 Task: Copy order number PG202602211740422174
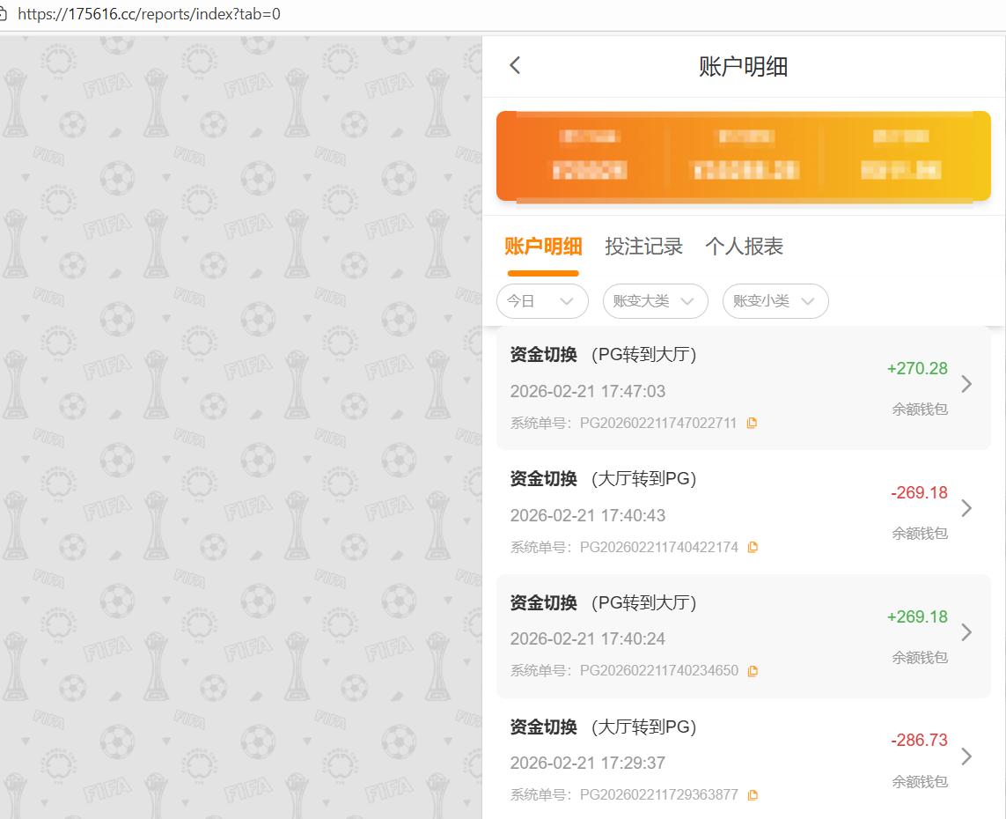click(x=752, y=547)
